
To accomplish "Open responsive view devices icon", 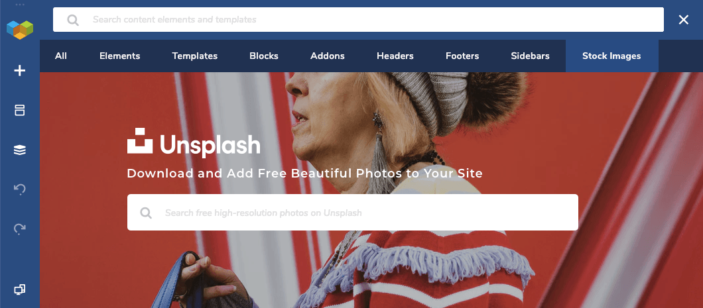I will pos(20,290).
